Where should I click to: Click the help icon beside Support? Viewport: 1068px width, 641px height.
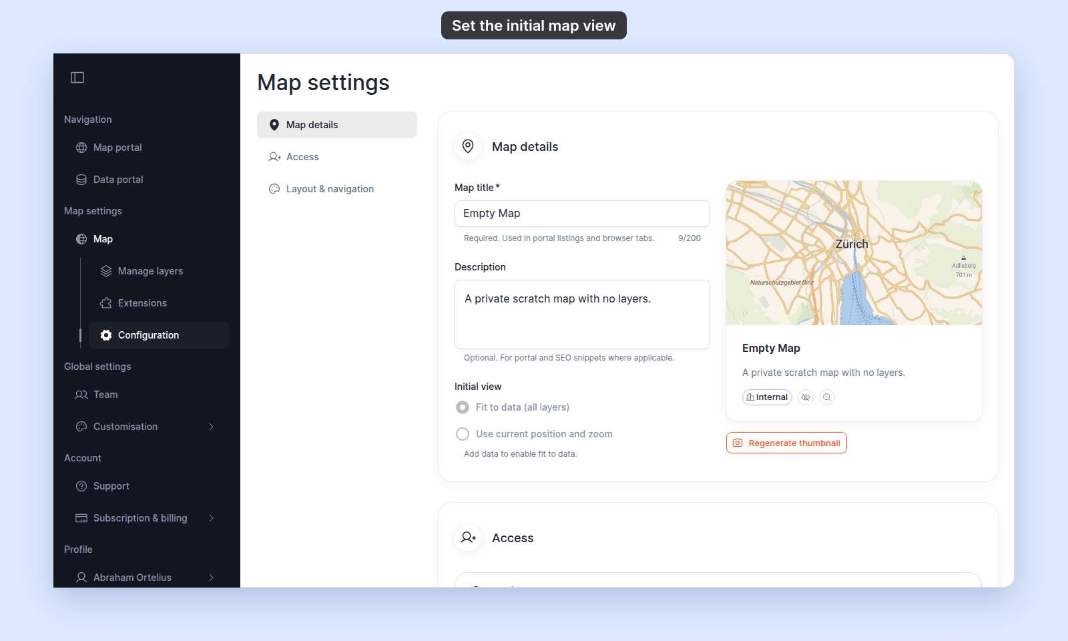pos(81,486)
